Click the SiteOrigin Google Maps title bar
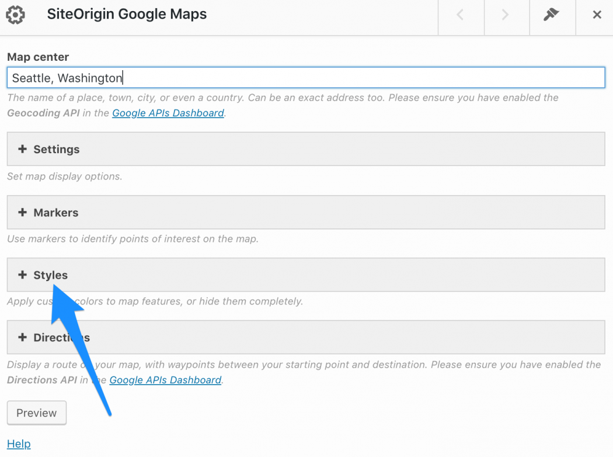Screen dimensions: 613x457 (x=127, y=14)
